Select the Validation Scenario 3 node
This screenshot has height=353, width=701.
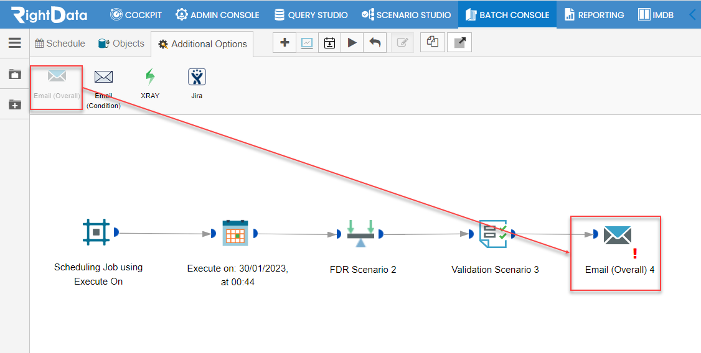493,234
